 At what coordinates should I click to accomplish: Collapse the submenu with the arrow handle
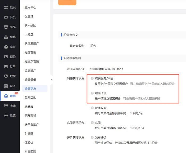52,80
